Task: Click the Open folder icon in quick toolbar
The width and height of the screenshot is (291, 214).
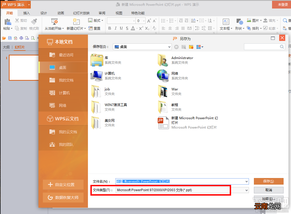Action: click(4, 38)
